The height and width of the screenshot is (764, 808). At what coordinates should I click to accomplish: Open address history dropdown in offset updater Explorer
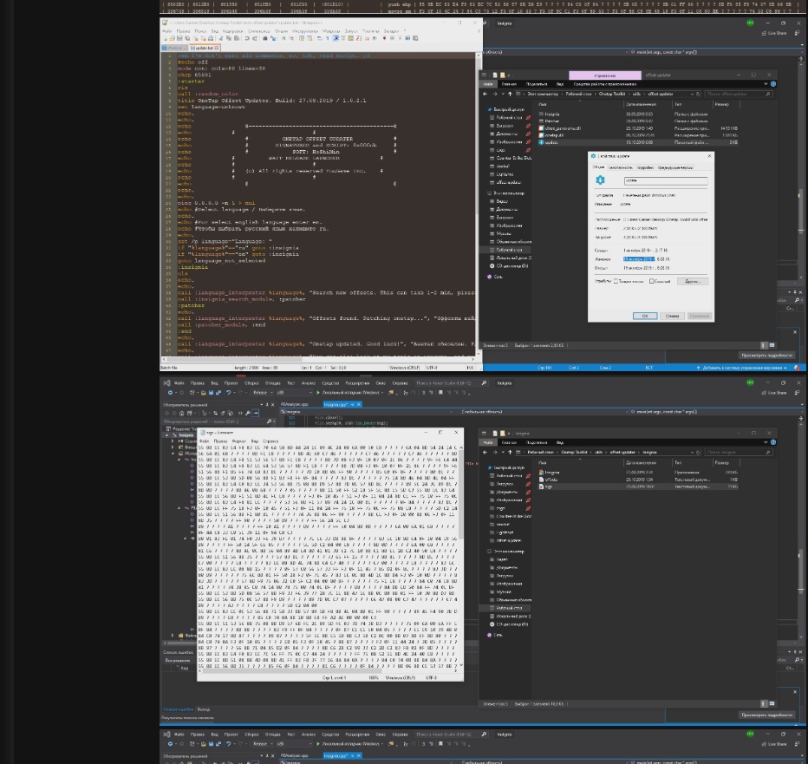[x=692, y=94]
